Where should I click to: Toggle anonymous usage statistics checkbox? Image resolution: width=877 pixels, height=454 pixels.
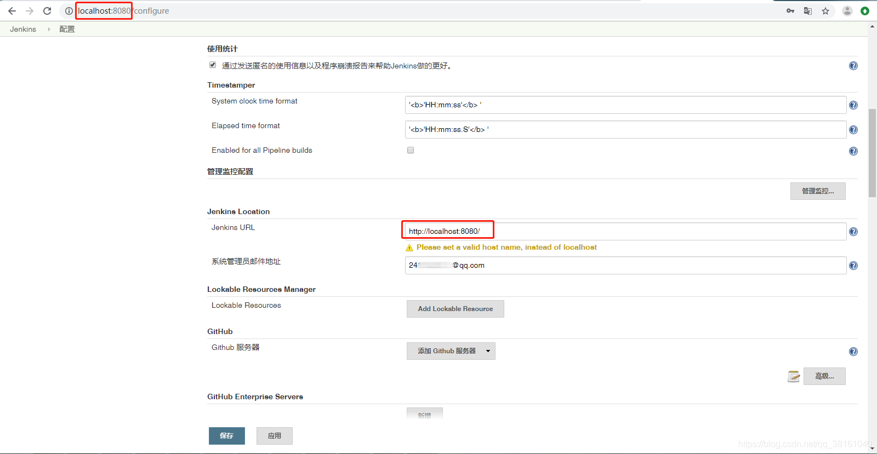pos(213,65)
